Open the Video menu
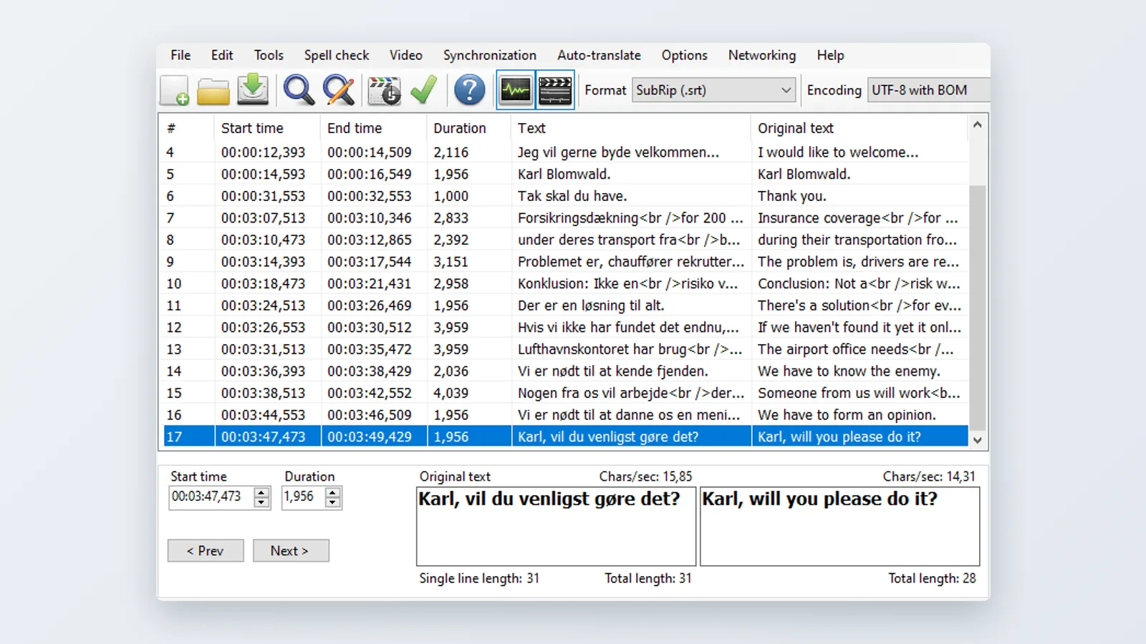1146x644 pixels. click(x=406, y=55)
